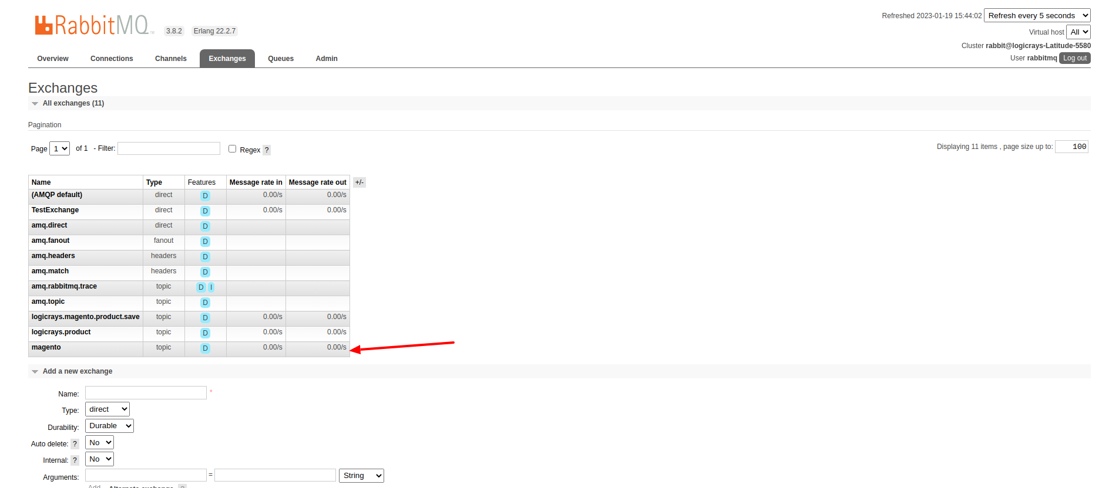Click the cluster name rabbit@logicrays-Latitude-5580
The image size is (1119, 488).
click(1038, 46)
